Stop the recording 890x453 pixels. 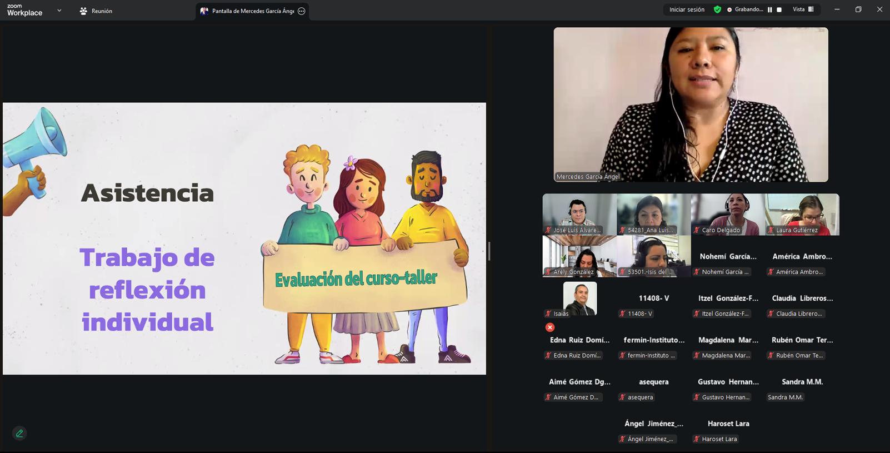point(779,9)
